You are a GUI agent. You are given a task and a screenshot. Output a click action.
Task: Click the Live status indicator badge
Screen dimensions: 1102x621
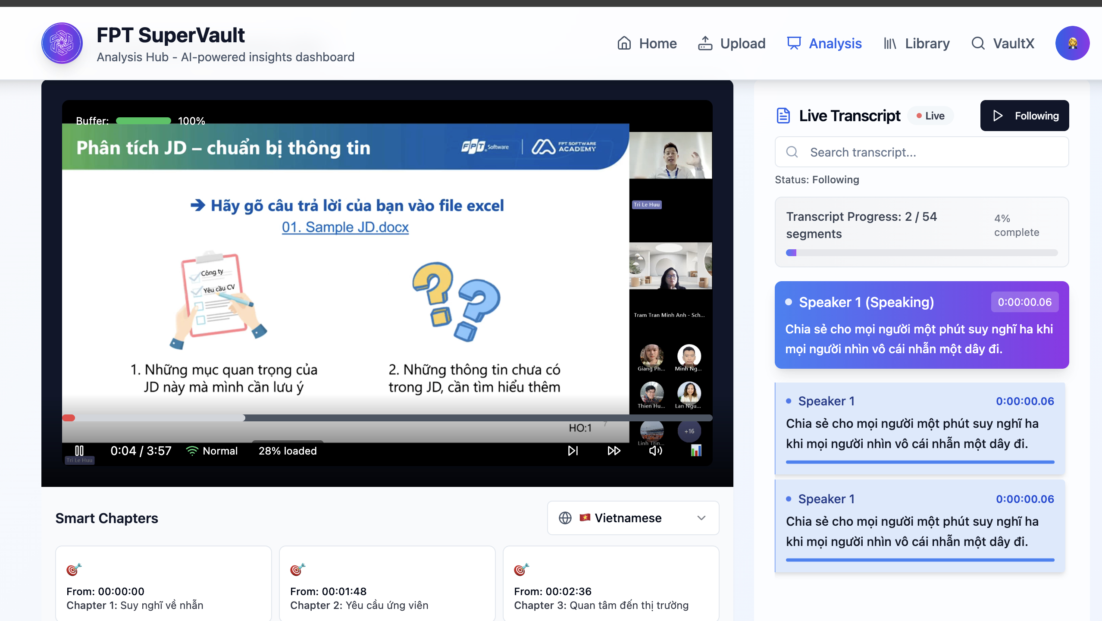[930, 116]
